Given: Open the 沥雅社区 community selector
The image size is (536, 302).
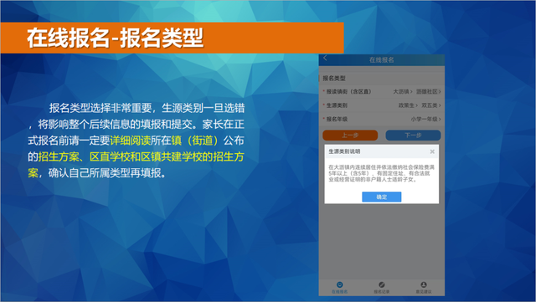Looking at the screenshot, I should [429, 91].
